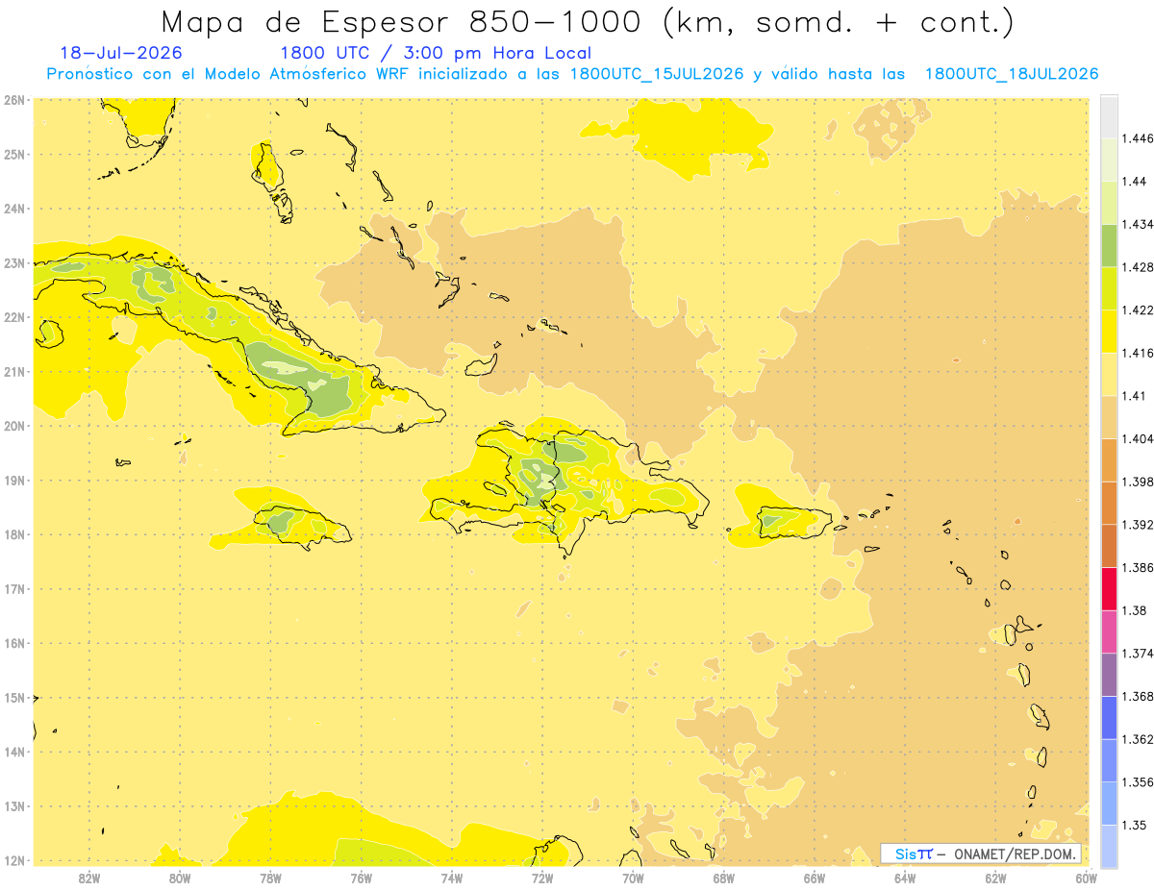Screen dimensions: 1154x891
Task: Select the orange colorbar swatch between 1.398 and 1.404
Action: [x=1110, y=459]
